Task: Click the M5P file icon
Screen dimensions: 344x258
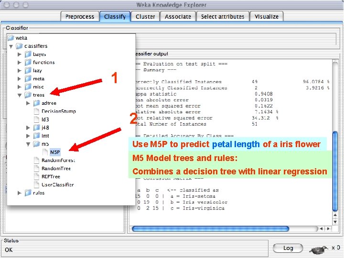Action: [x=45, y=152]
